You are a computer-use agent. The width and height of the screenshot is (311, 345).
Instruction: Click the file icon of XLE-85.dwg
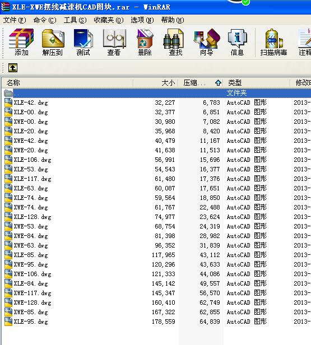click(8, 255)
